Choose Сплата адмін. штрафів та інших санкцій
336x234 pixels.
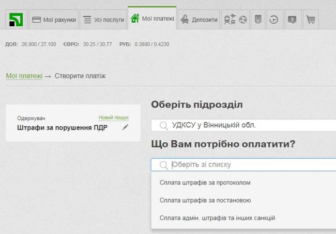(x=217, y=218)
